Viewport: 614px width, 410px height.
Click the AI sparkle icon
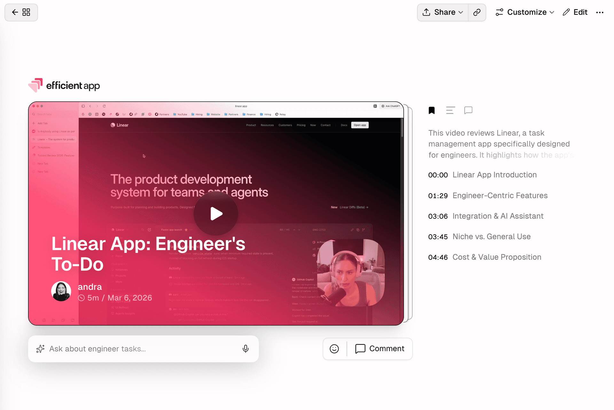point(40,349)
